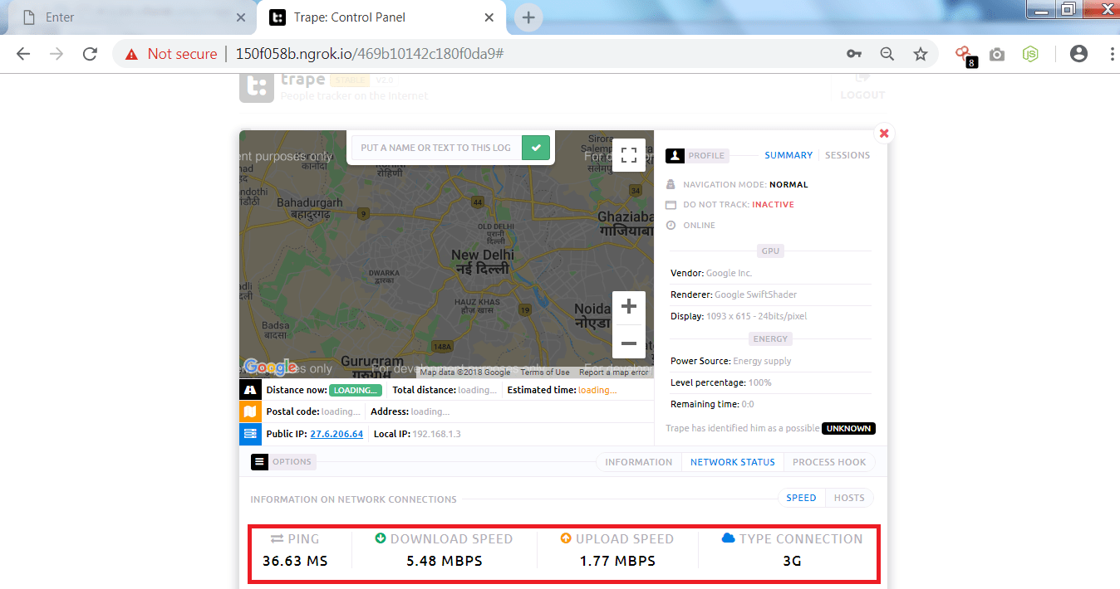
Task: Click the Display 1093 x 615 row
Action: (x=770, y=316)
